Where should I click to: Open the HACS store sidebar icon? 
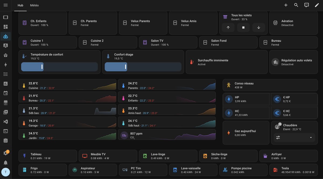coord(6,103)
